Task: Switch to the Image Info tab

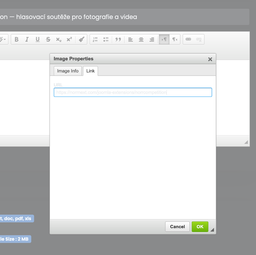Action: coord(68,71)
